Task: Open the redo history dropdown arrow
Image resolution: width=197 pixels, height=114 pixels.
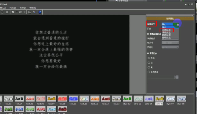Action: coord(25,12)
